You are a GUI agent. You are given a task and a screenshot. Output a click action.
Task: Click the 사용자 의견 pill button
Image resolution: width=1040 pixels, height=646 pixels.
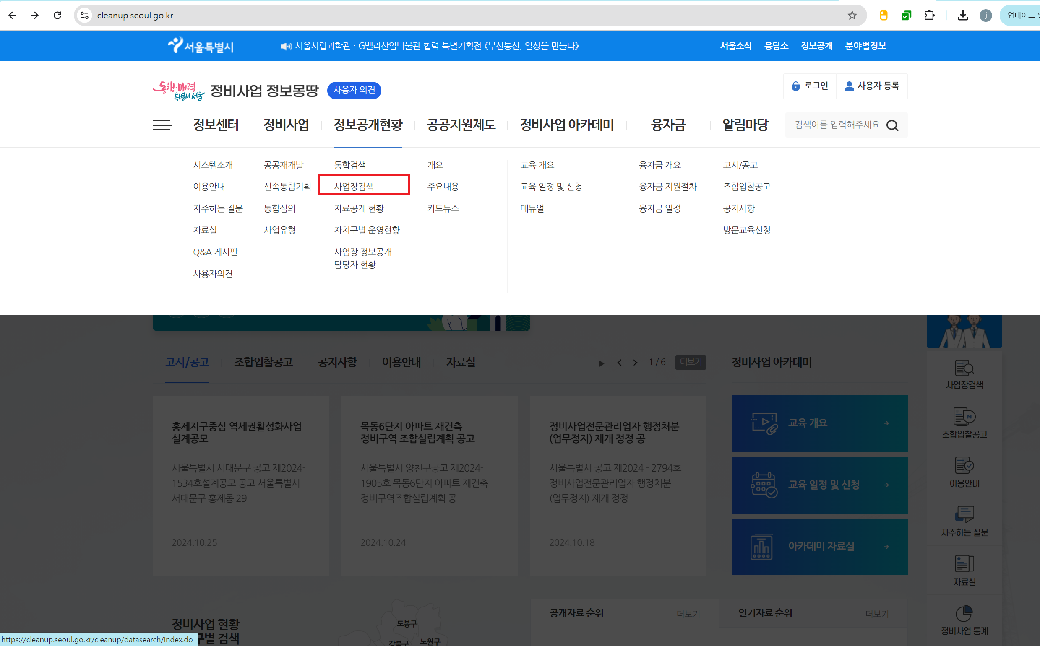coord(354,90)
